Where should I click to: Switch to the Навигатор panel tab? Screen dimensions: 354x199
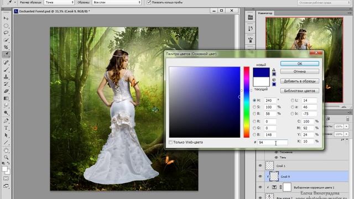point(265,13)
